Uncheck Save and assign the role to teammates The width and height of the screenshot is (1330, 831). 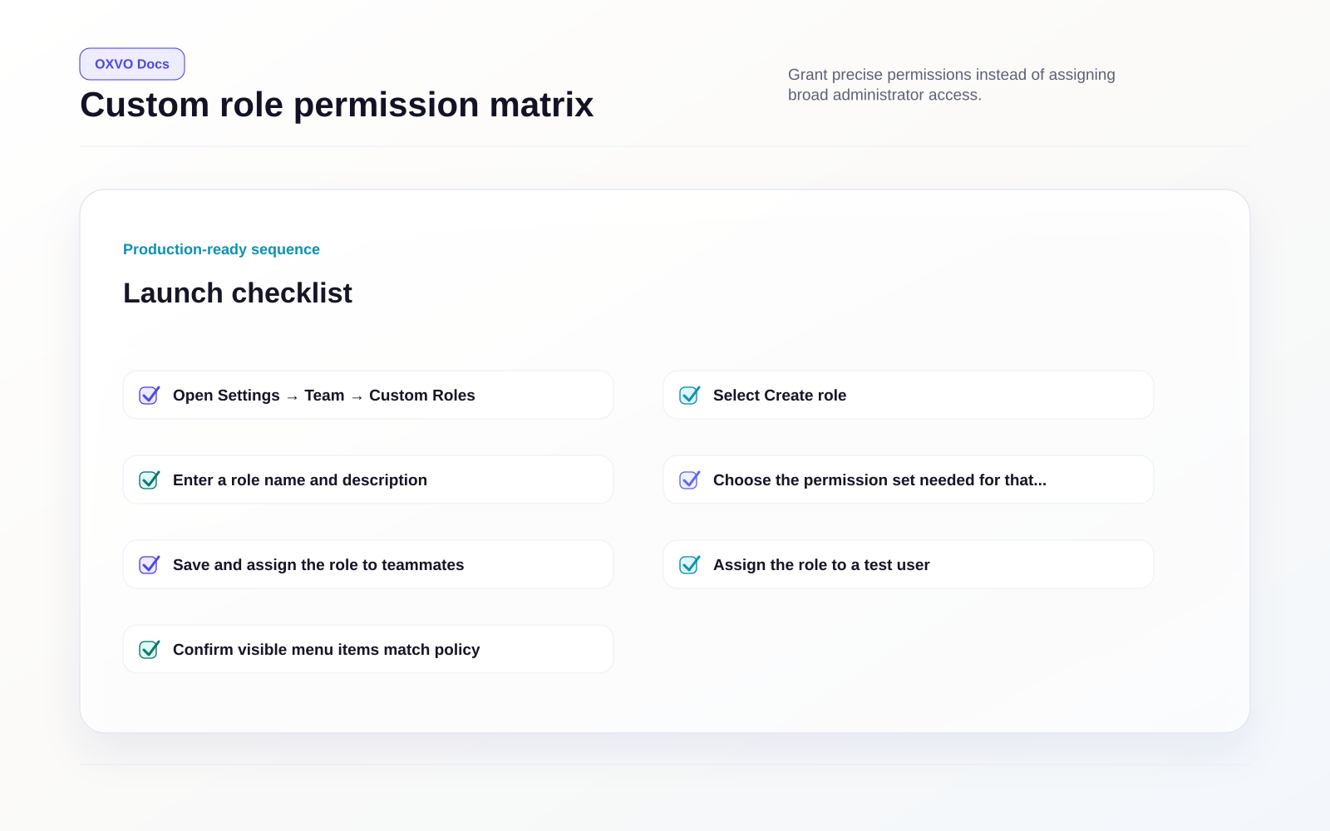[150, 565]
